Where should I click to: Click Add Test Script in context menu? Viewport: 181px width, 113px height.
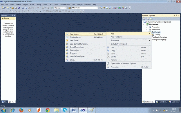point(128,37)
